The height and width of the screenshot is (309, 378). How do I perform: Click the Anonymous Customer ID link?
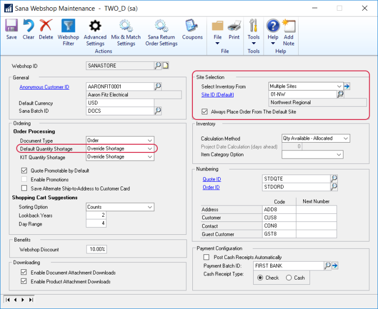coord(44,87)
